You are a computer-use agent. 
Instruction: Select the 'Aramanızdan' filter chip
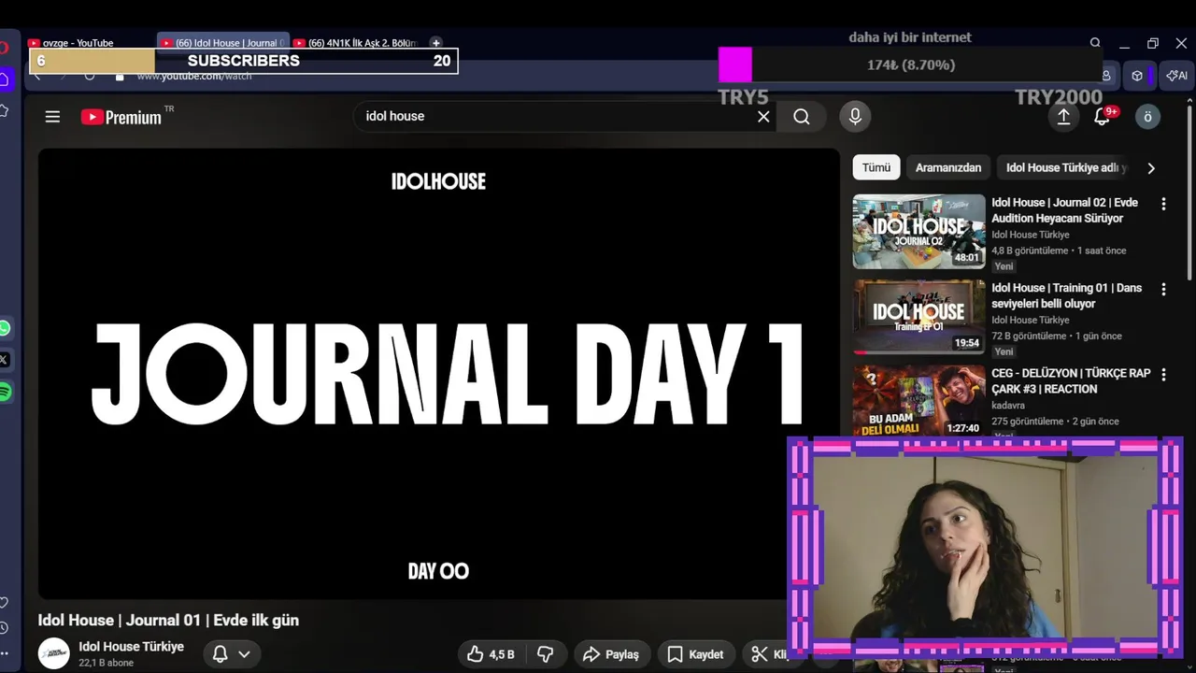pos(948,167)
